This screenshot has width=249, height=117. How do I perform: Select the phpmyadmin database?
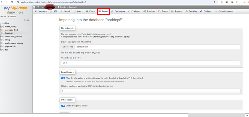[x=10, y=46]
